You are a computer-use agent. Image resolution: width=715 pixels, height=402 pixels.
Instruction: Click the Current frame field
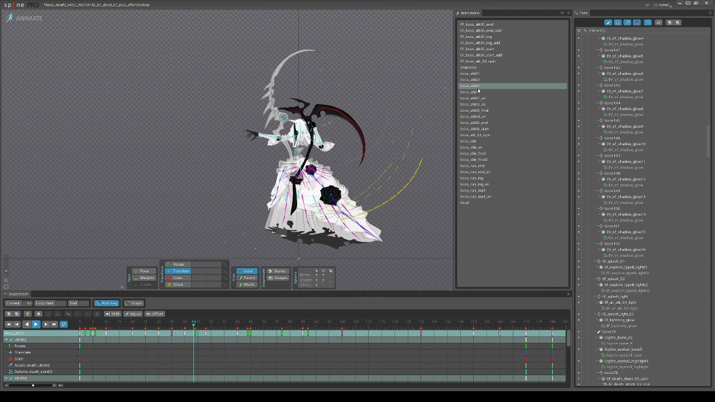coord(19,303)
